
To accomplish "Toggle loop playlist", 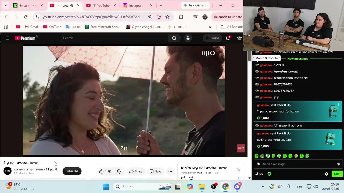I will click(x=183, y=178).
